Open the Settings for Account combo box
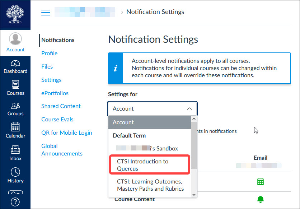Screen dimensions: 300x209 point(152,109)
